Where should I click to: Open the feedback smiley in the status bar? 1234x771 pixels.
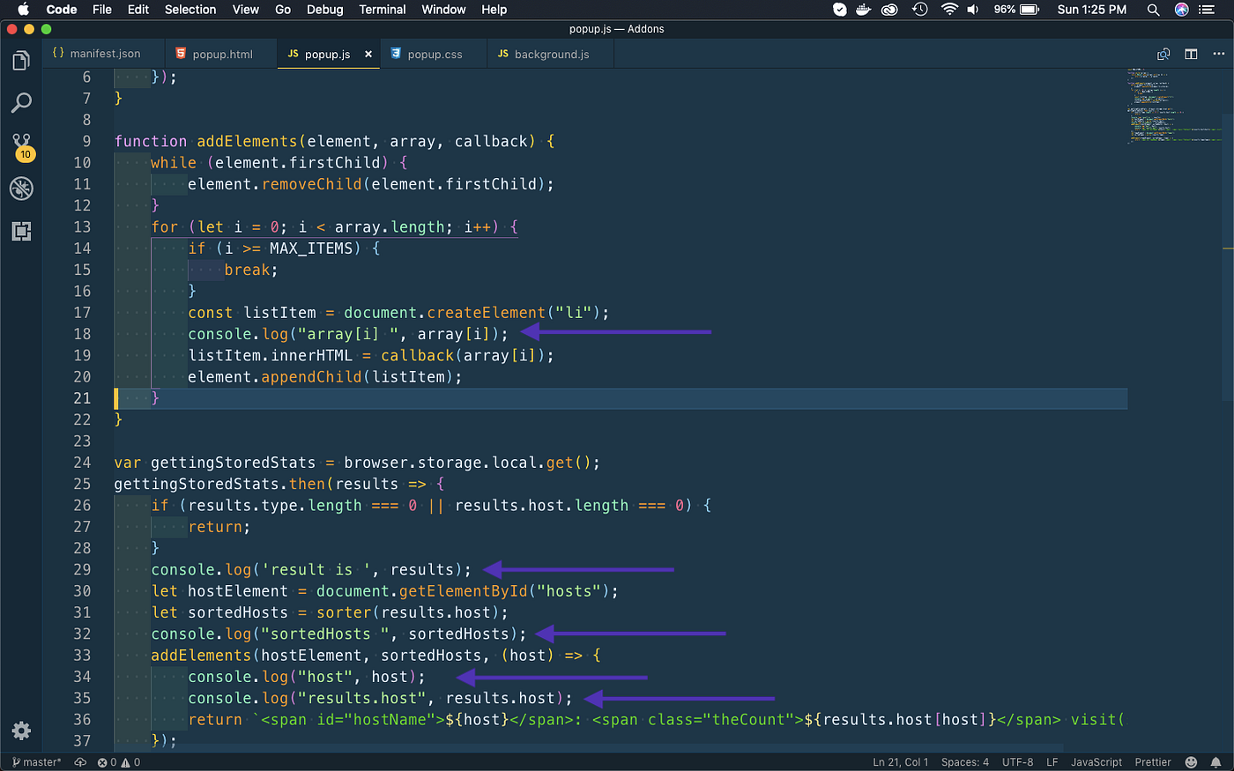(1191, 762)
